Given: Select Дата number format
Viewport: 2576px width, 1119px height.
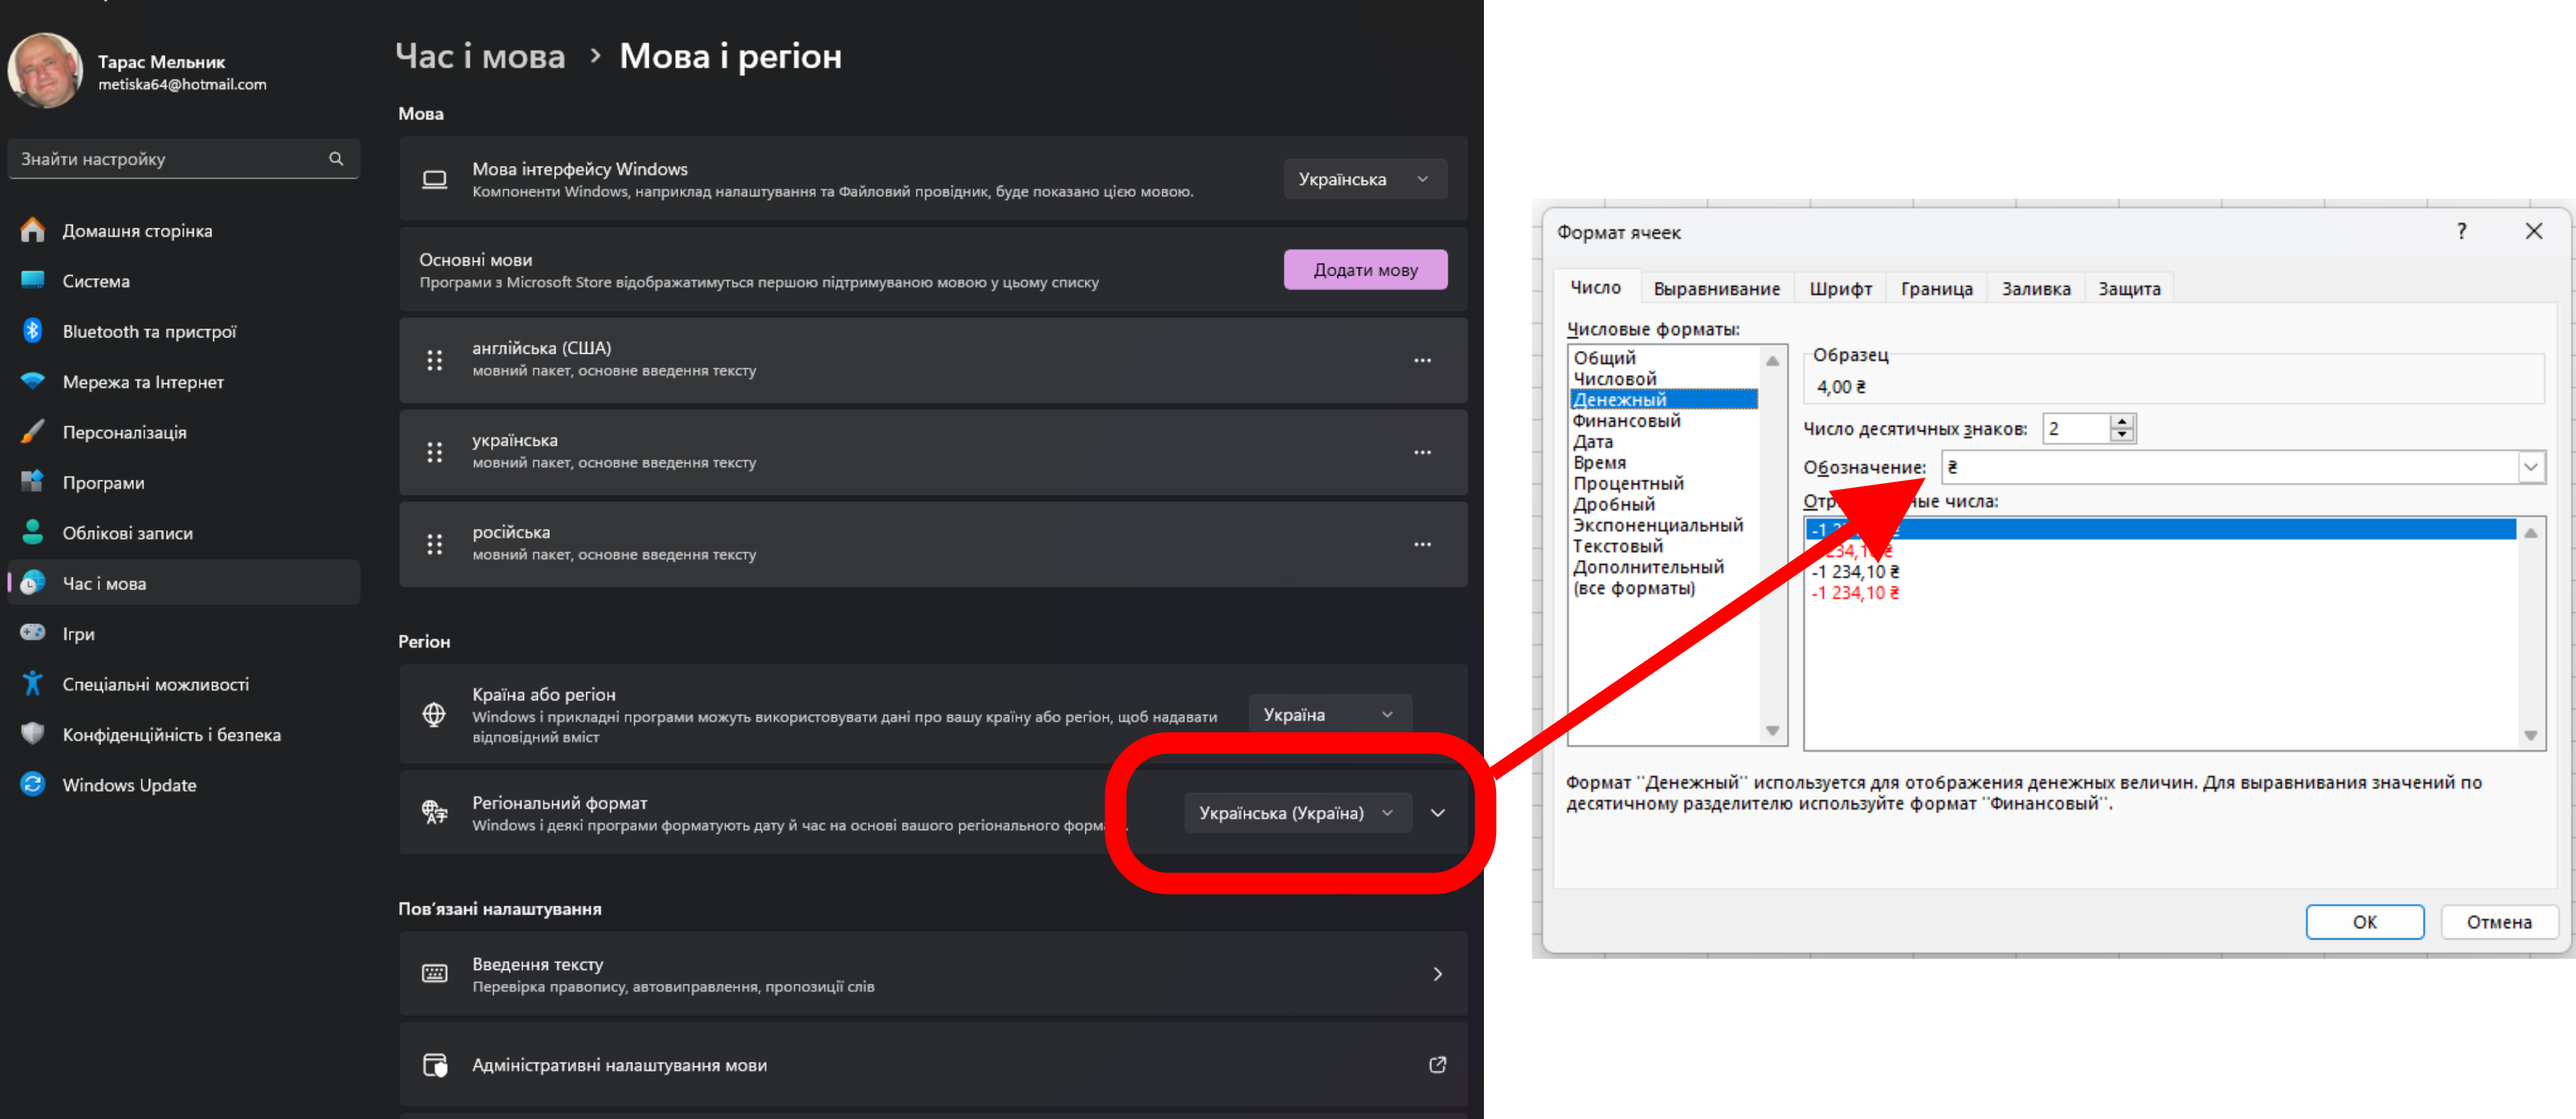Looking at the screenshot, I should [1592, 442].
